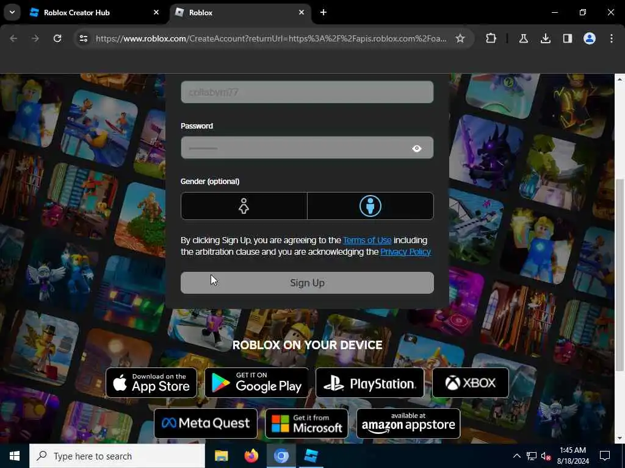The width and height of the screenshot is (625, 468).
Task: Open the Meta Quest badge
Action: coord(206,424)
